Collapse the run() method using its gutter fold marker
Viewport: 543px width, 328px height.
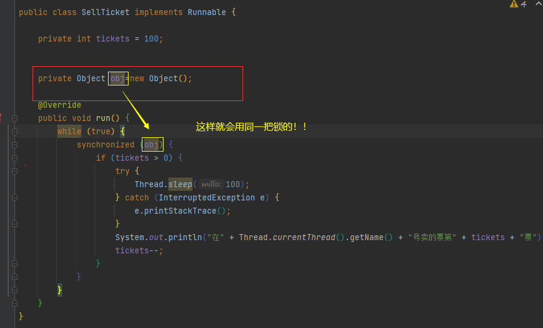[14, 119]
